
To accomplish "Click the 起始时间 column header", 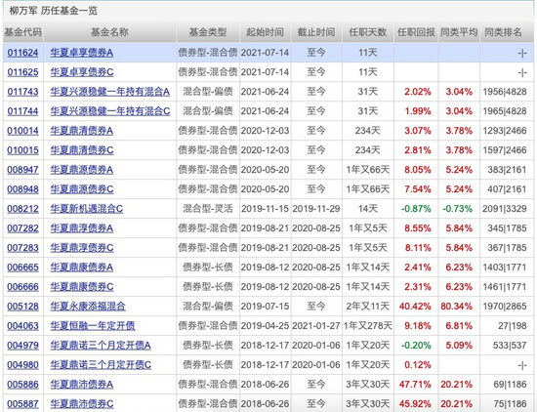I will tap(265, 32).
